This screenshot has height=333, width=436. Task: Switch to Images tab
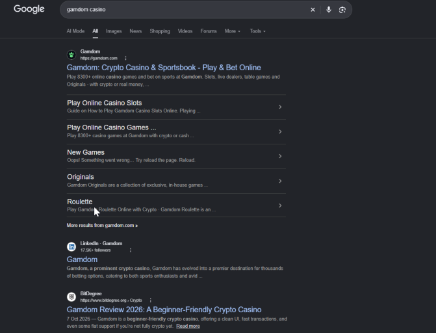tap(114, 31)
